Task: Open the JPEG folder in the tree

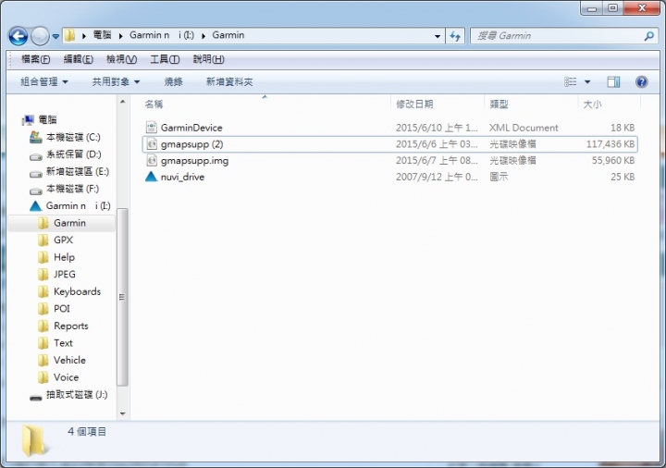Action: (x=65, y=275)
